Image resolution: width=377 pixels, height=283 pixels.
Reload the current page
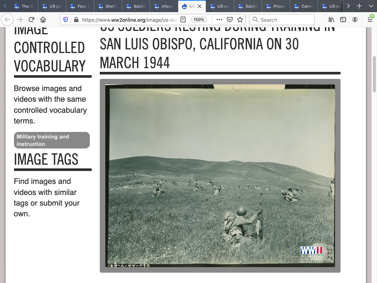31,20
